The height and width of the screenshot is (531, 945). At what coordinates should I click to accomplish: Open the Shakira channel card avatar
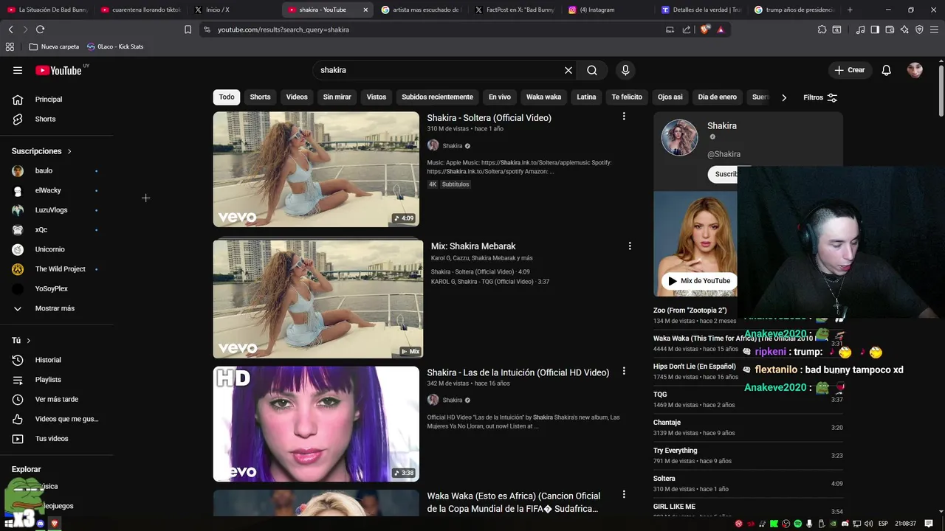[679, 137]
